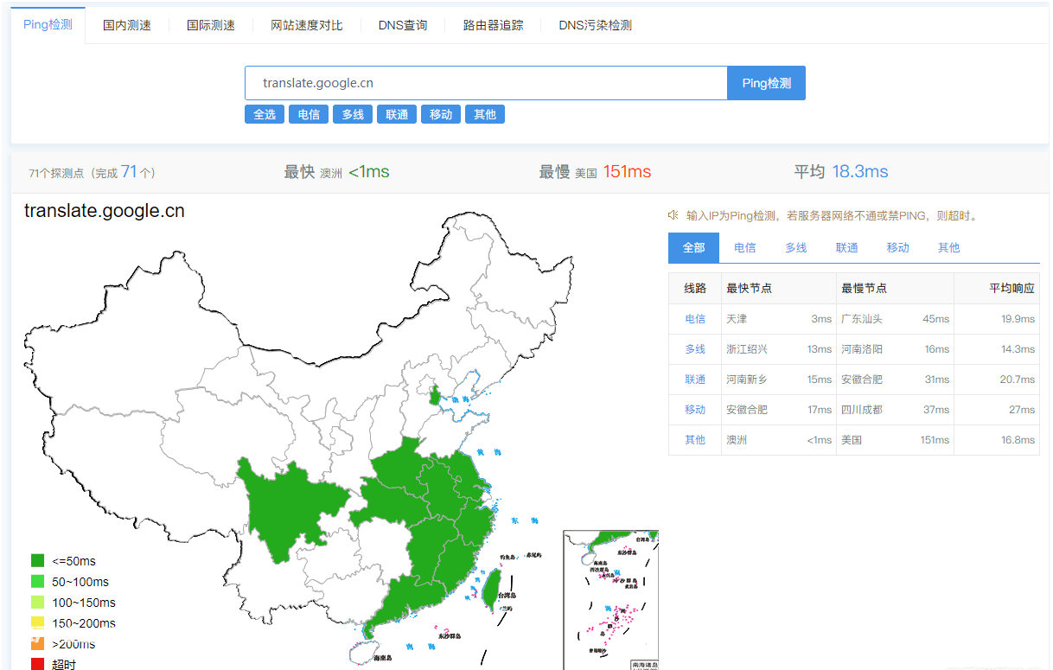1053x670 pixels.
Task: Click the <1ms fastest summary value
Action: point(369,172)
